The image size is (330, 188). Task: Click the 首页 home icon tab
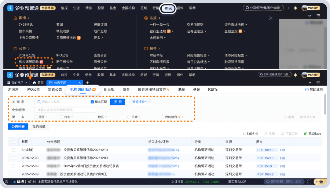pos(35,83)
